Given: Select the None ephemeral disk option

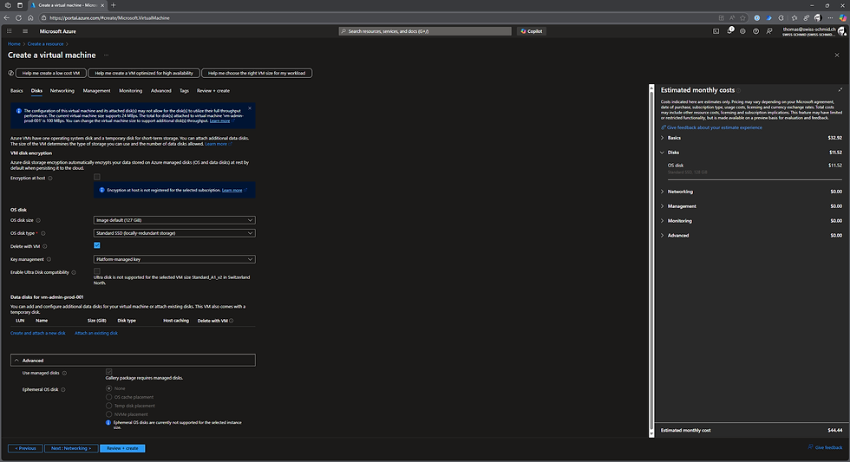Looking at the screenshot, I should (x=109, y=388).
